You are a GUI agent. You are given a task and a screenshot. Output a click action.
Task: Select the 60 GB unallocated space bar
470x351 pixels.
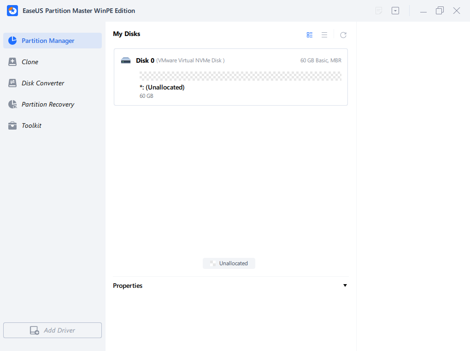(x=240, y=76)
